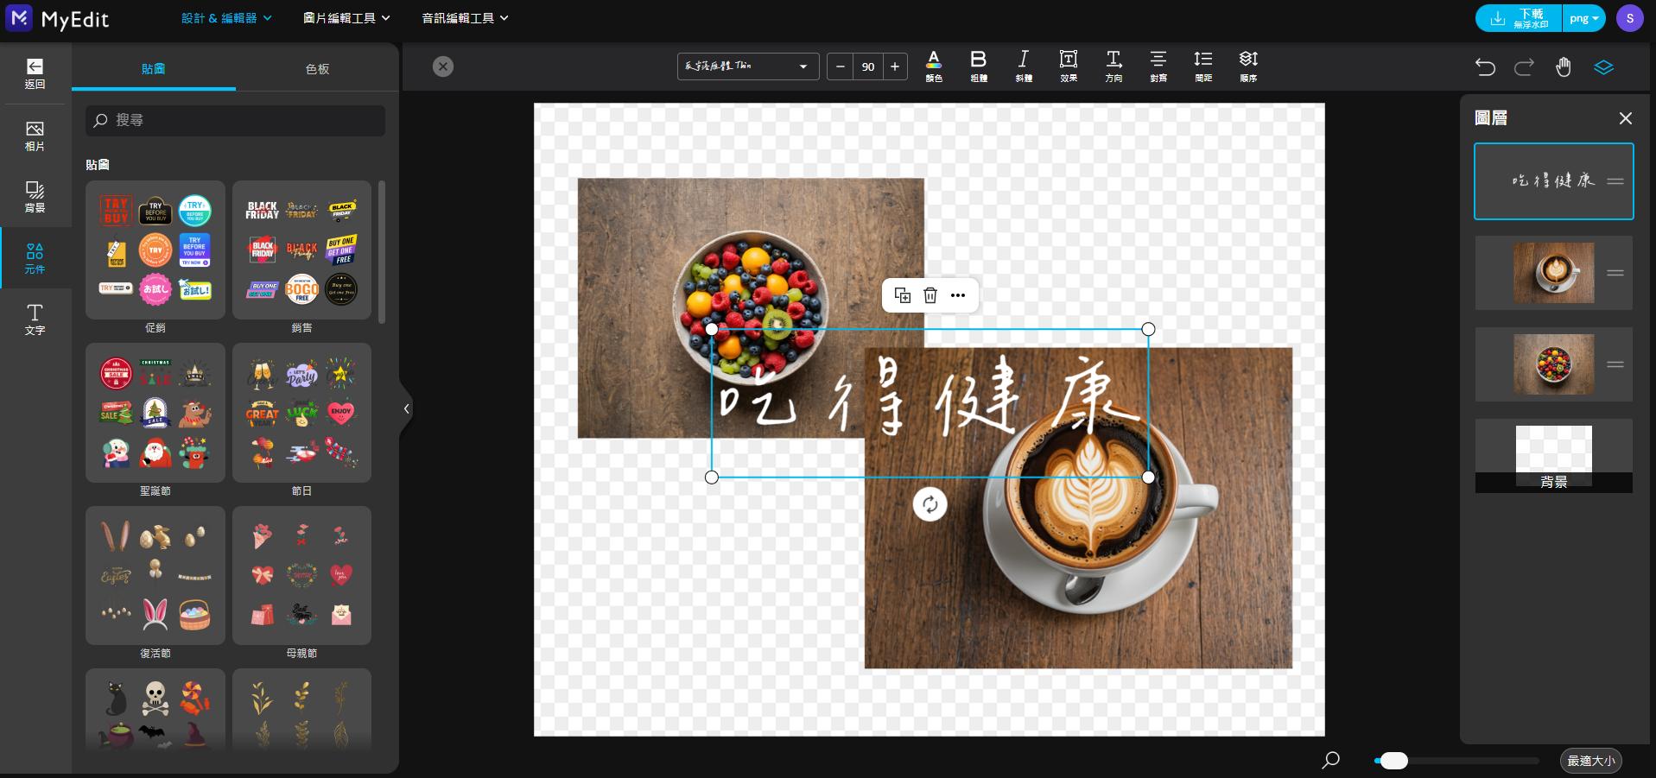Image resolution: width=1656 pixels, height=778 pixels.
Task: Duplicate the selected text element
Action: point(902,295)
